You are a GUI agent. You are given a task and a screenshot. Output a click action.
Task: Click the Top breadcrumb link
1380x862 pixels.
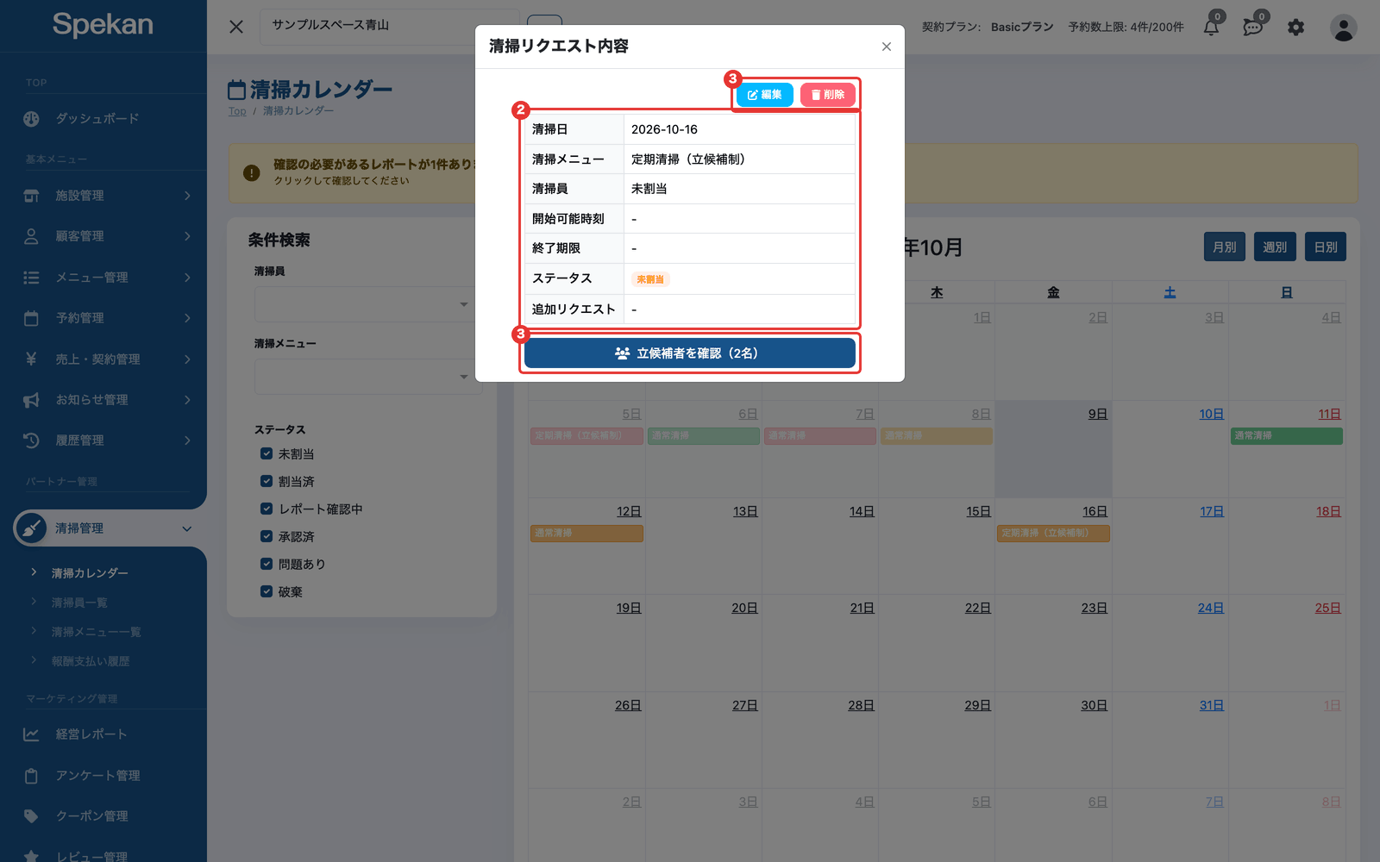[x=237, y=111]
